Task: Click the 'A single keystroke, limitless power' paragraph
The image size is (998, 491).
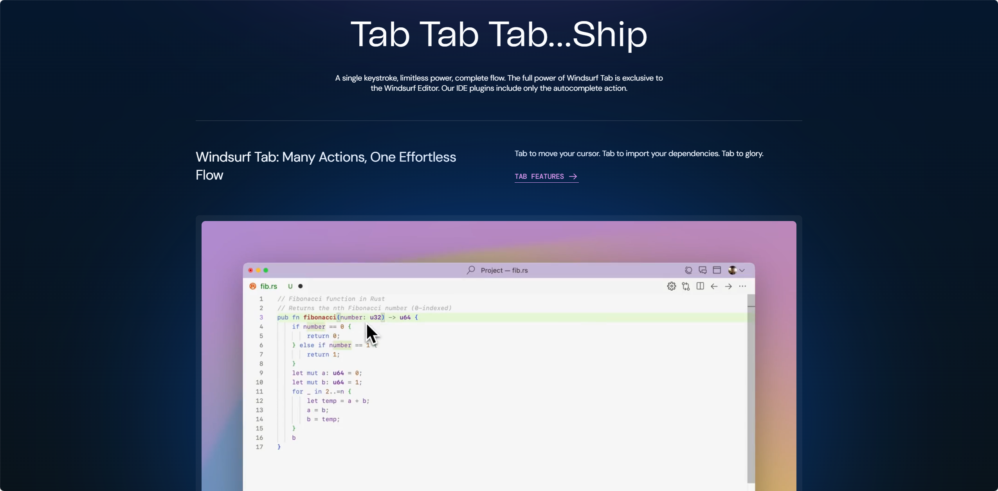Action: (x=499, y=83)
